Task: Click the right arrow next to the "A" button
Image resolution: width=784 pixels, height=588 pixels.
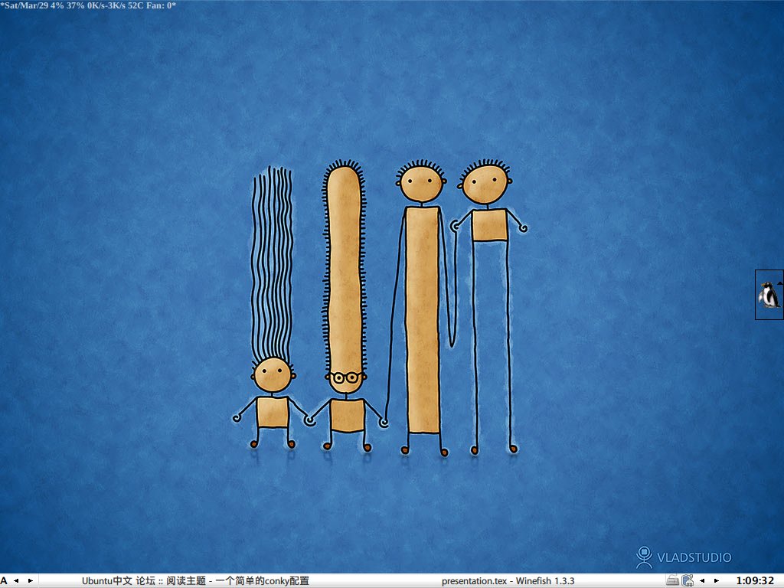Action: (31, 580)
